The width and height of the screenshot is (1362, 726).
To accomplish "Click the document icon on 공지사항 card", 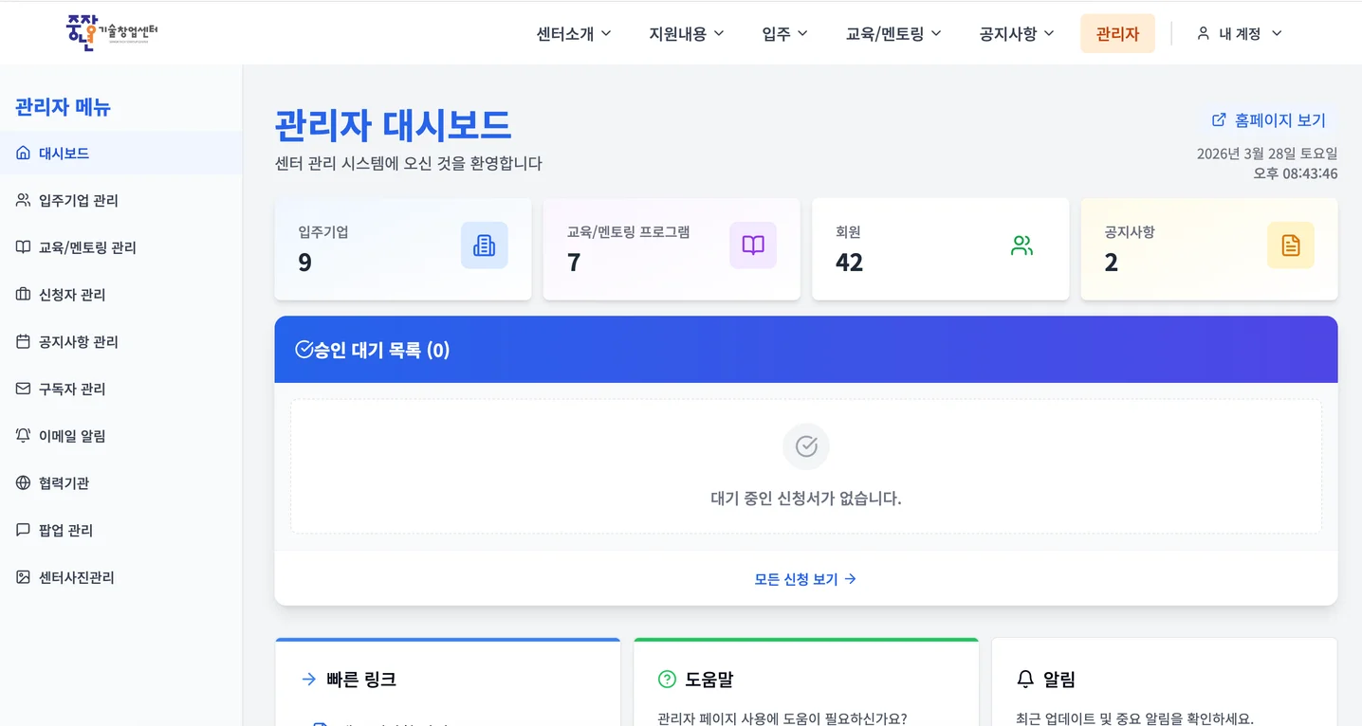I will pyautogui.click(x=1290, y=245).
